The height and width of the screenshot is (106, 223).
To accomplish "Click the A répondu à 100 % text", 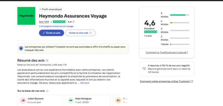I will pos(169,65).
